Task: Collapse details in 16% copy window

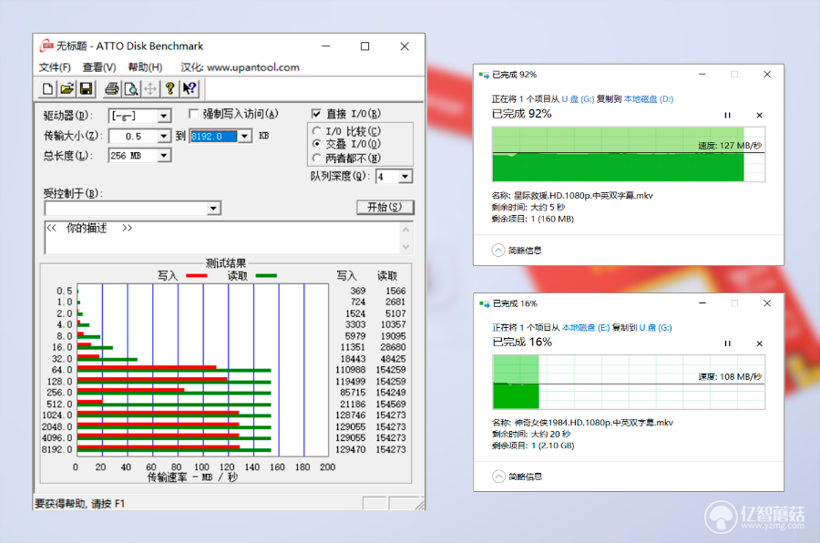Action: [498, 476]
